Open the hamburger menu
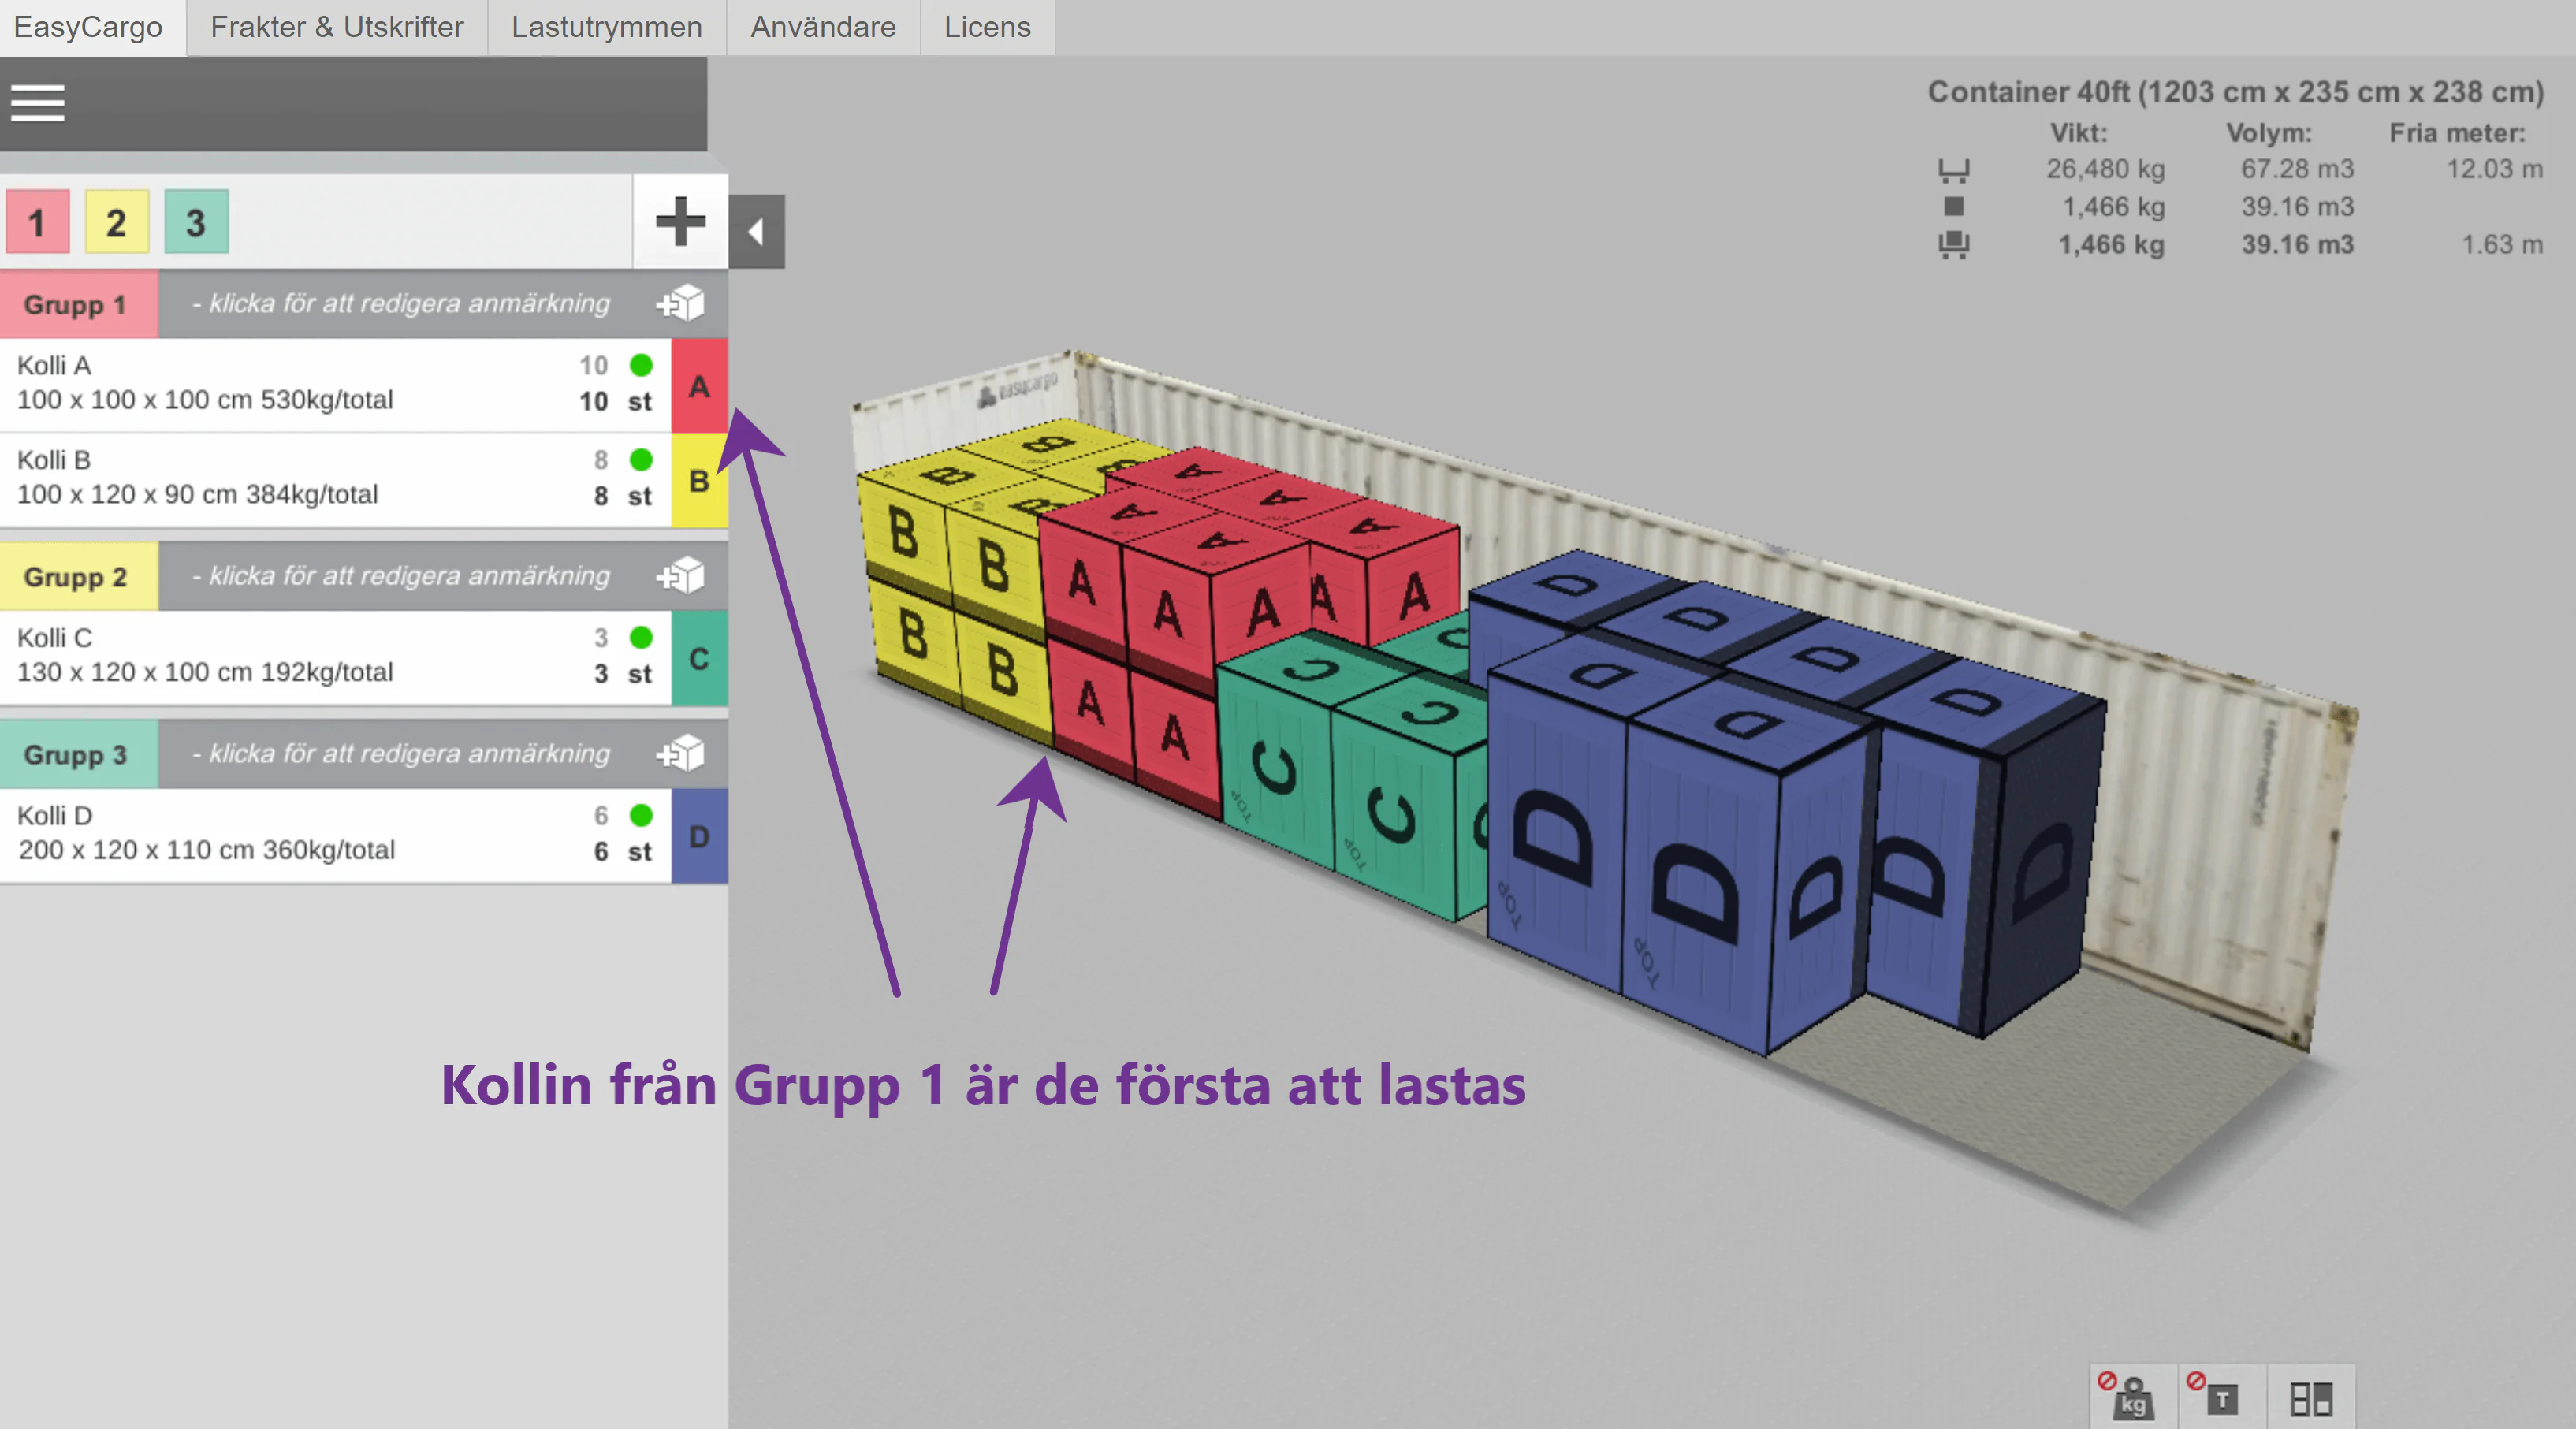This screenshot has height=1429, width=2576. pyautogui.click(x=38, y=103)
